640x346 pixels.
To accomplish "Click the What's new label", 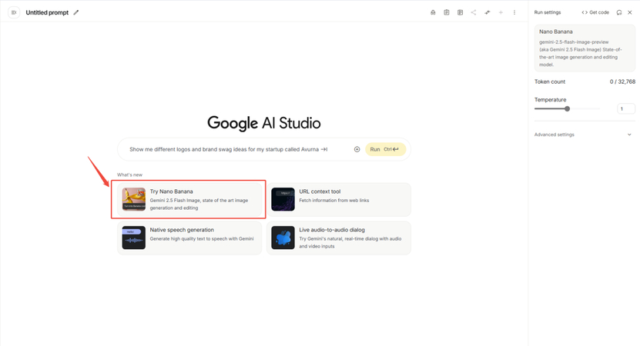I will [x=130, y=175].
